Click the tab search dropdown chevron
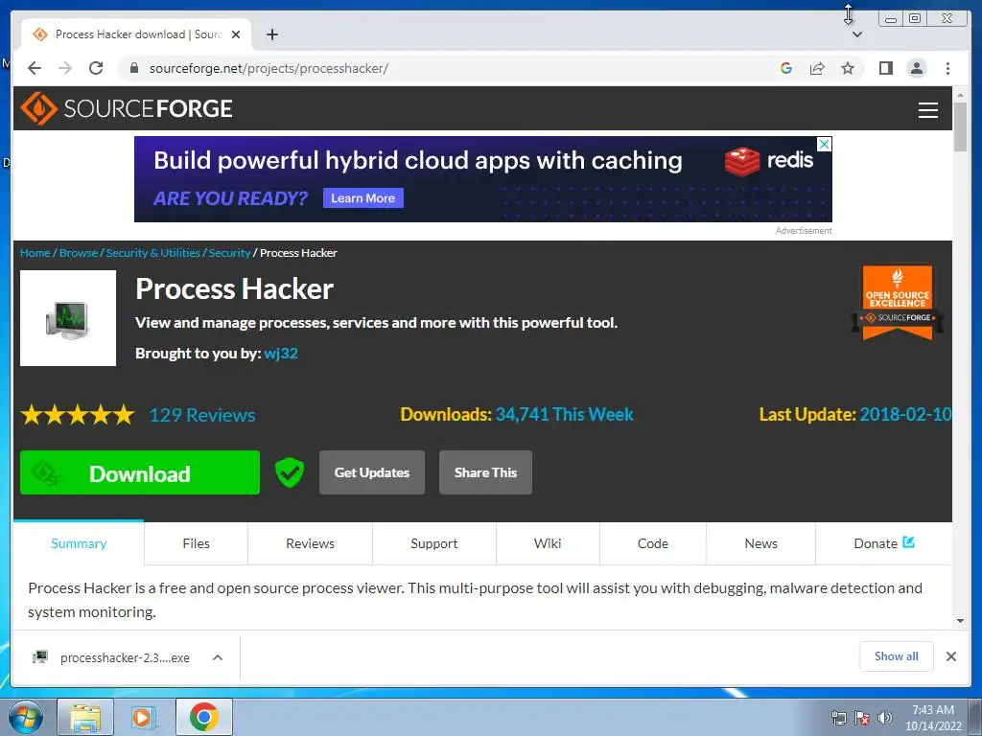 [857, 34]
